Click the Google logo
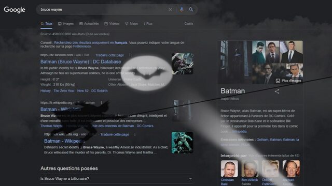The image size is (332, 186). point(15,10)
